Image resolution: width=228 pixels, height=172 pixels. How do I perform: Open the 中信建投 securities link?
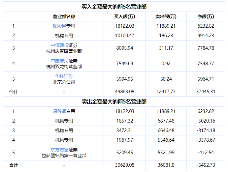tap(59, 45)
